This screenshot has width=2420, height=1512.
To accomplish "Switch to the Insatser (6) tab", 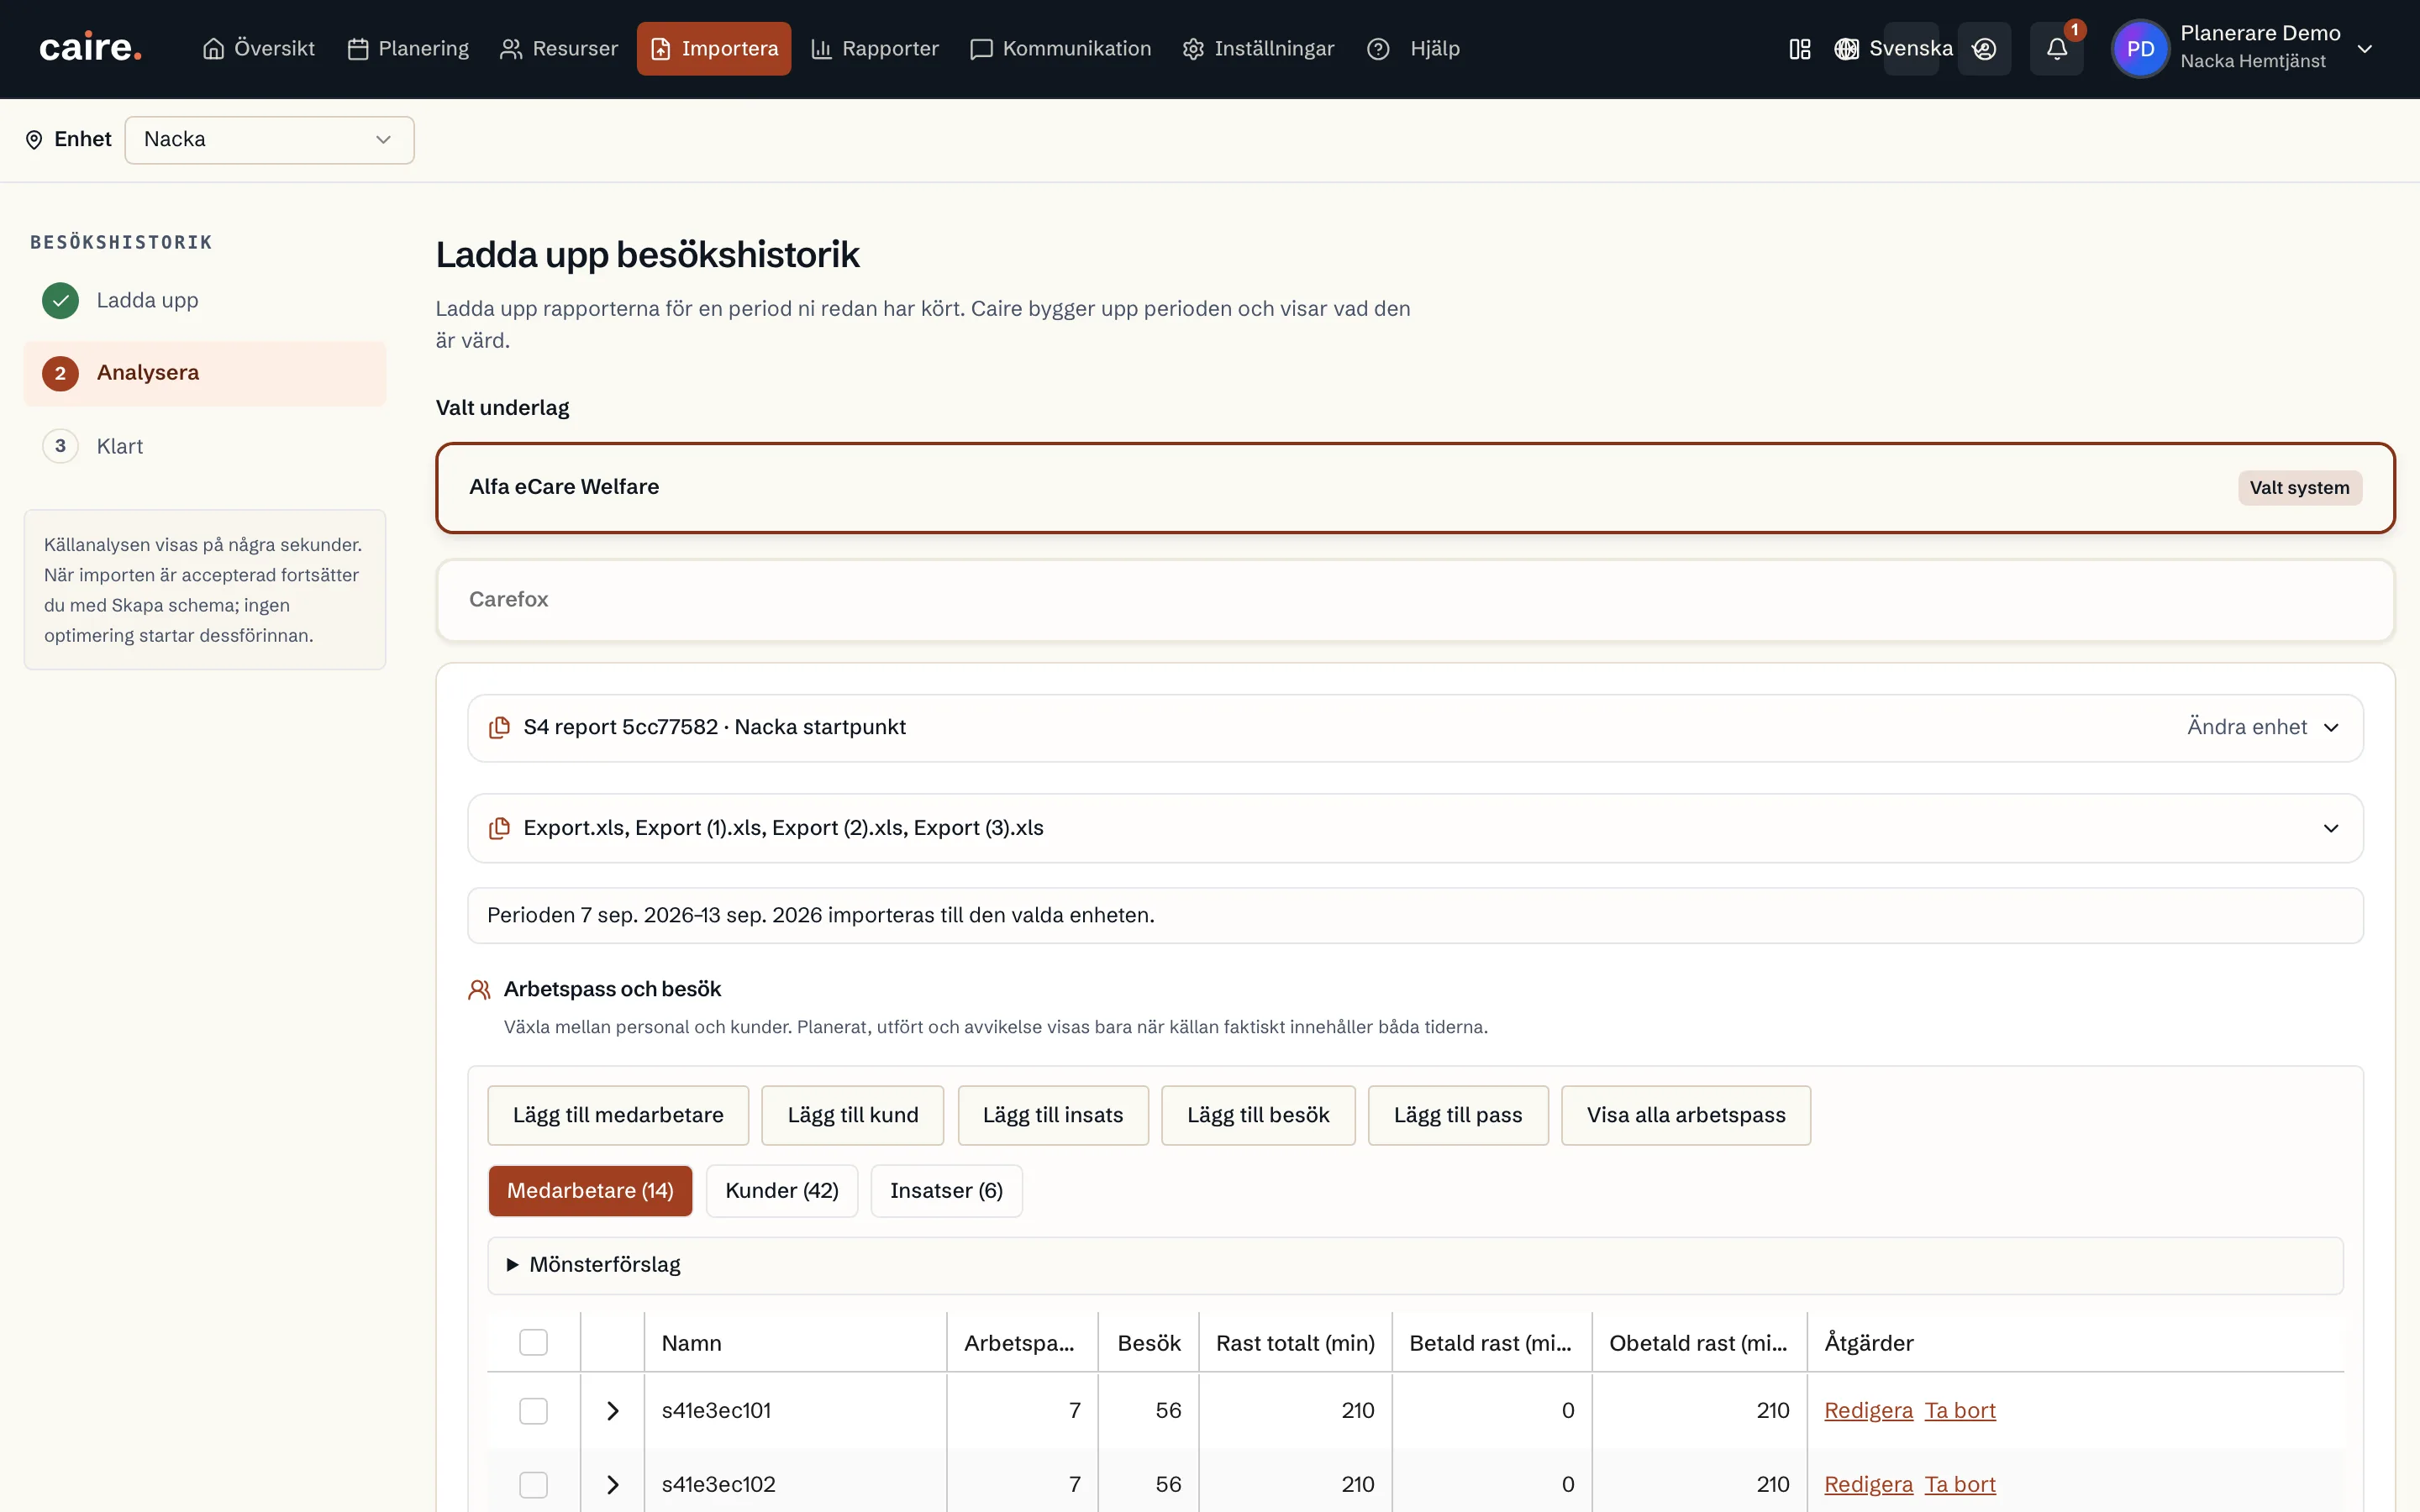I will [x=946, y=1190].
